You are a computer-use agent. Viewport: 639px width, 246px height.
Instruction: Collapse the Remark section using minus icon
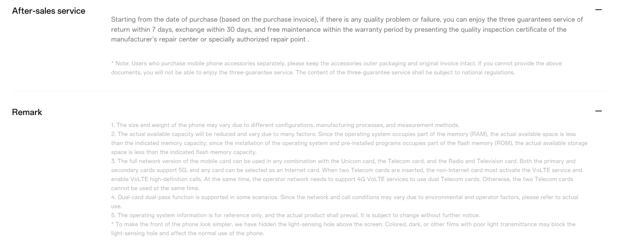(598, 111)
